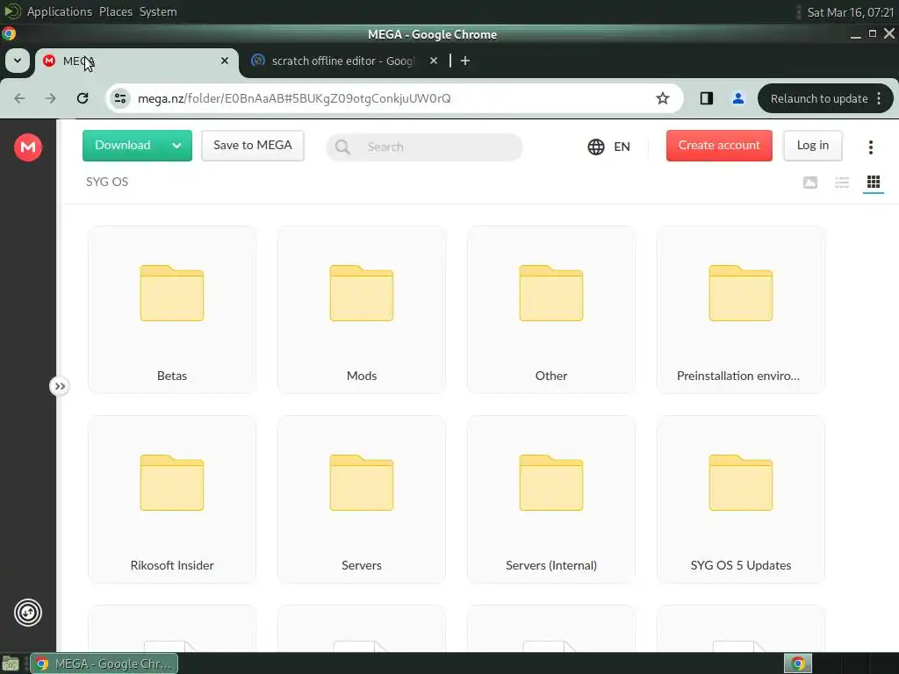Viewport: 899px width, 674px height.
Task: Close scratch offline editor tab
Action: pos(434,61)
